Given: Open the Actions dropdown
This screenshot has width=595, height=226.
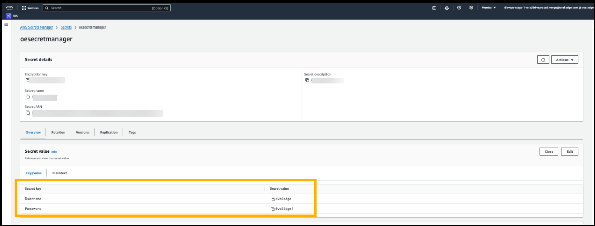Looking at the screenshot, I should coord(564,60).
